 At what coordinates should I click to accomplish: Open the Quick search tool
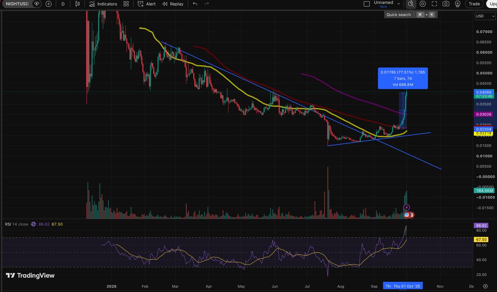click(x=411, y=4)
